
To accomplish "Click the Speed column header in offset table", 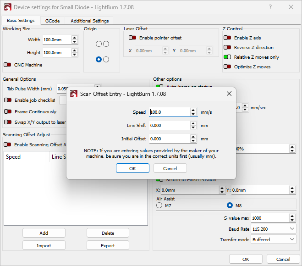I will coord(27,157).
